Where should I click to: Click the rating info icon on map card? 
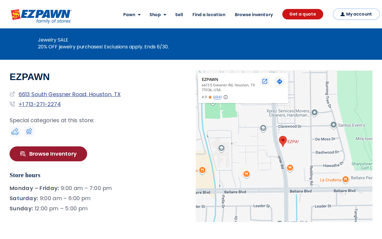226,97
